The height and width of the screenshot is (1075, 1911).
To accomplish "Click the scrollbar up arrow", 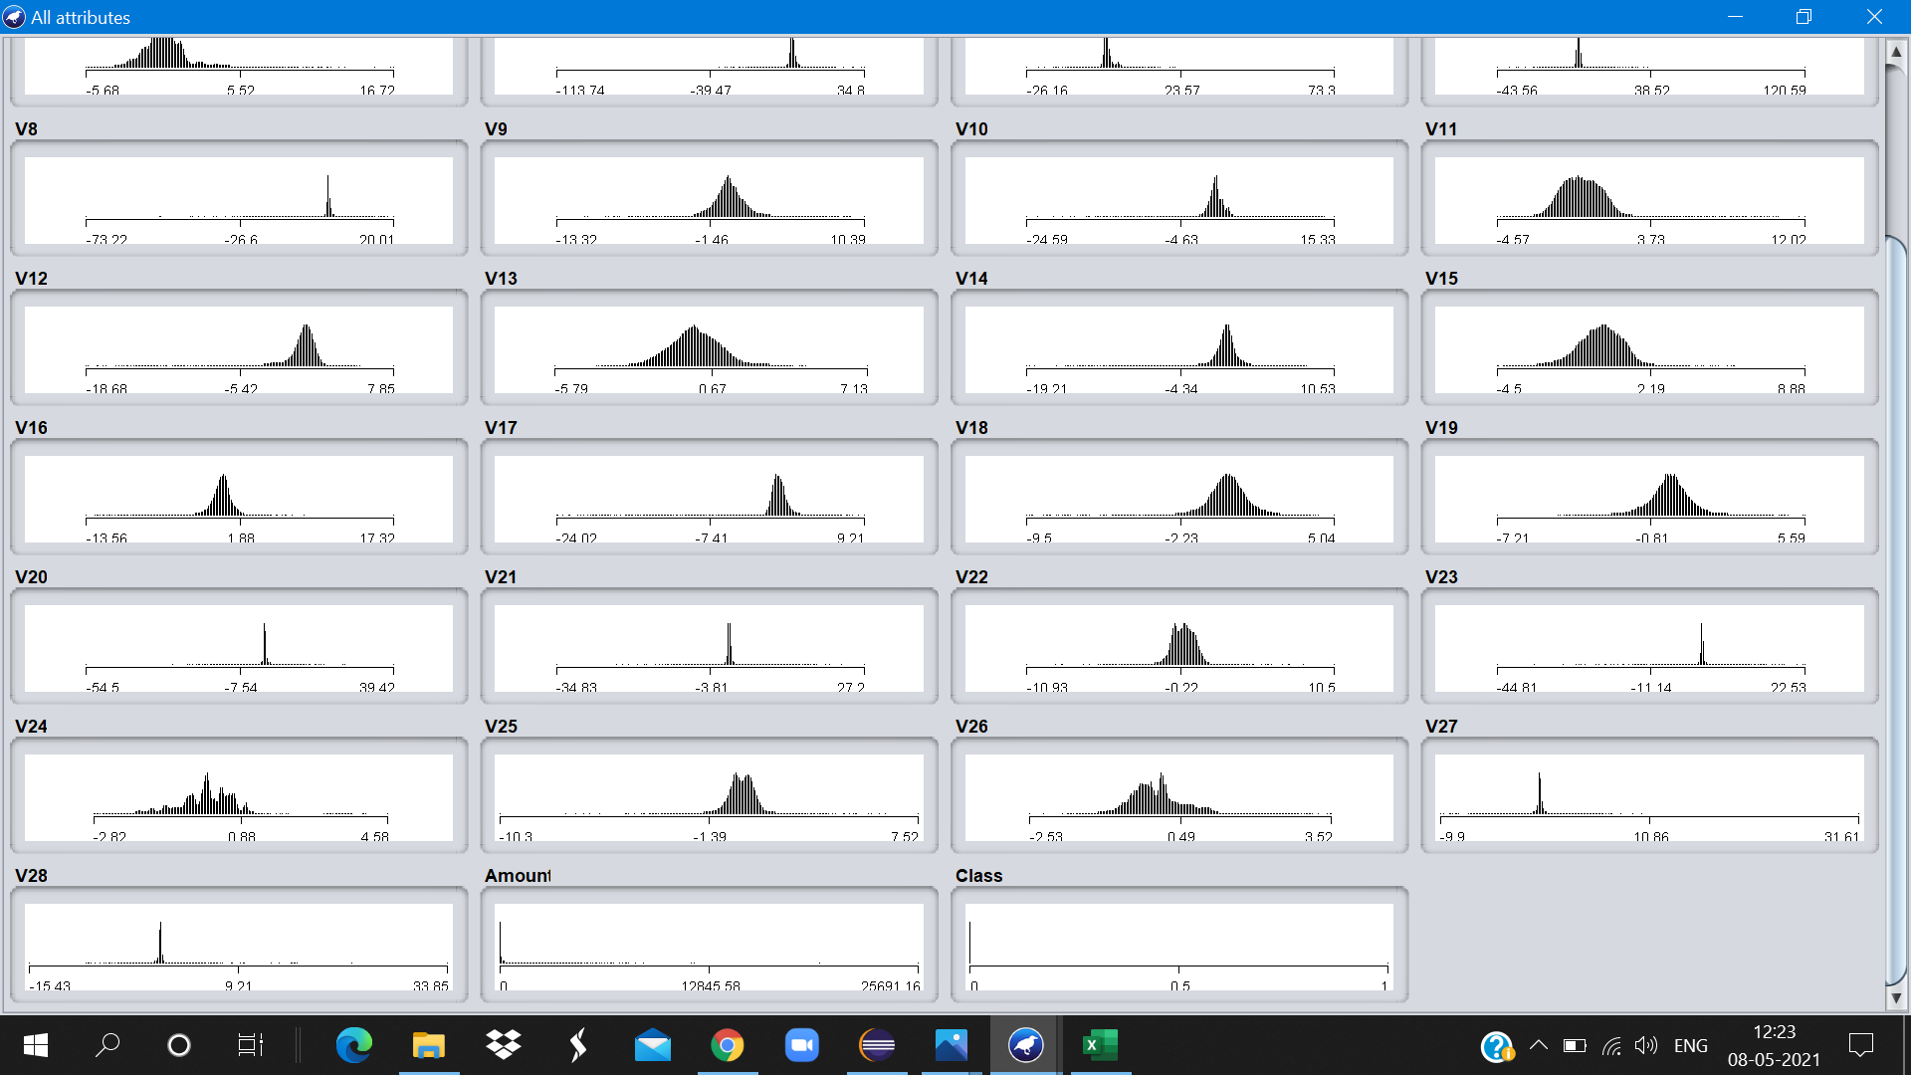I will tap(1896, 51).
